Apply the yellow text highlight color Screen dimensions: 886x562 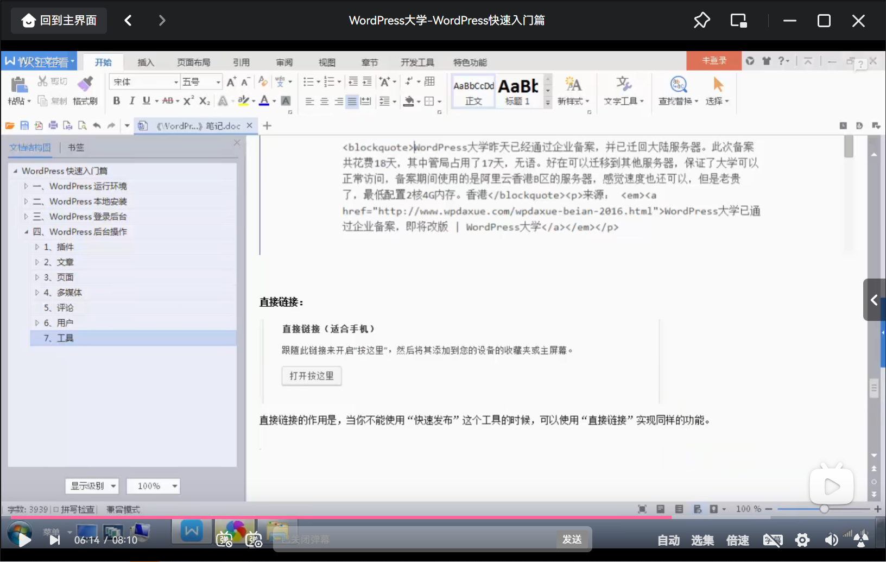click(243, 101)
